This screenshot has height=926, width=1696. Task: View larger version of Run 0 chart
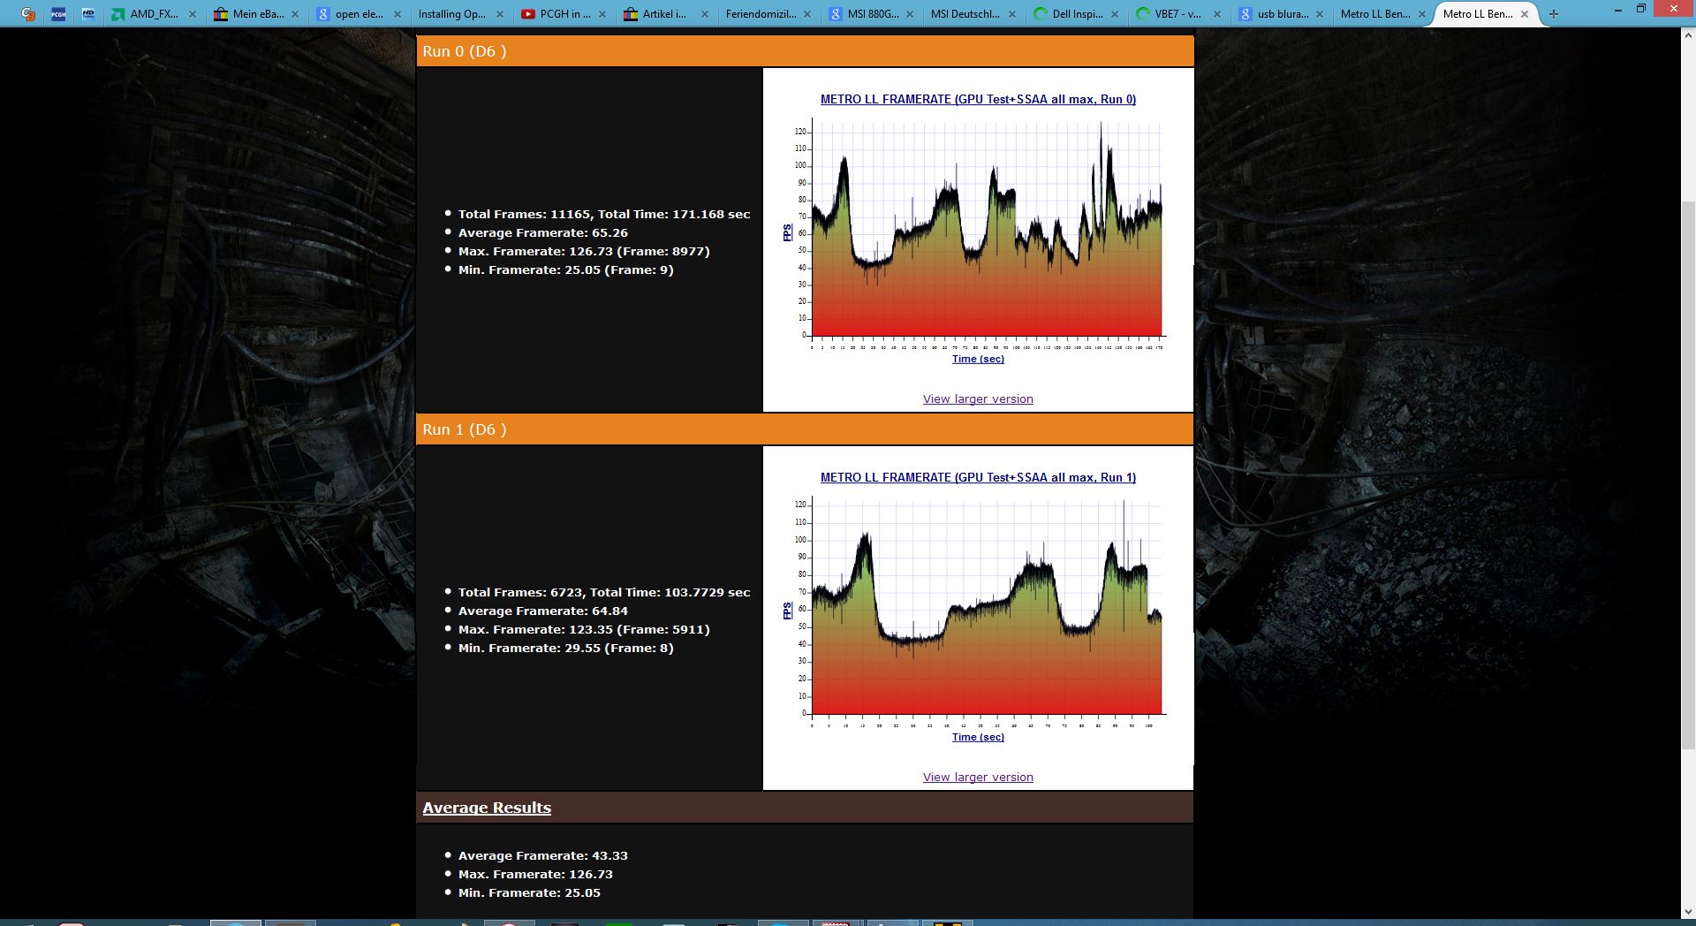tap(978, 399)
